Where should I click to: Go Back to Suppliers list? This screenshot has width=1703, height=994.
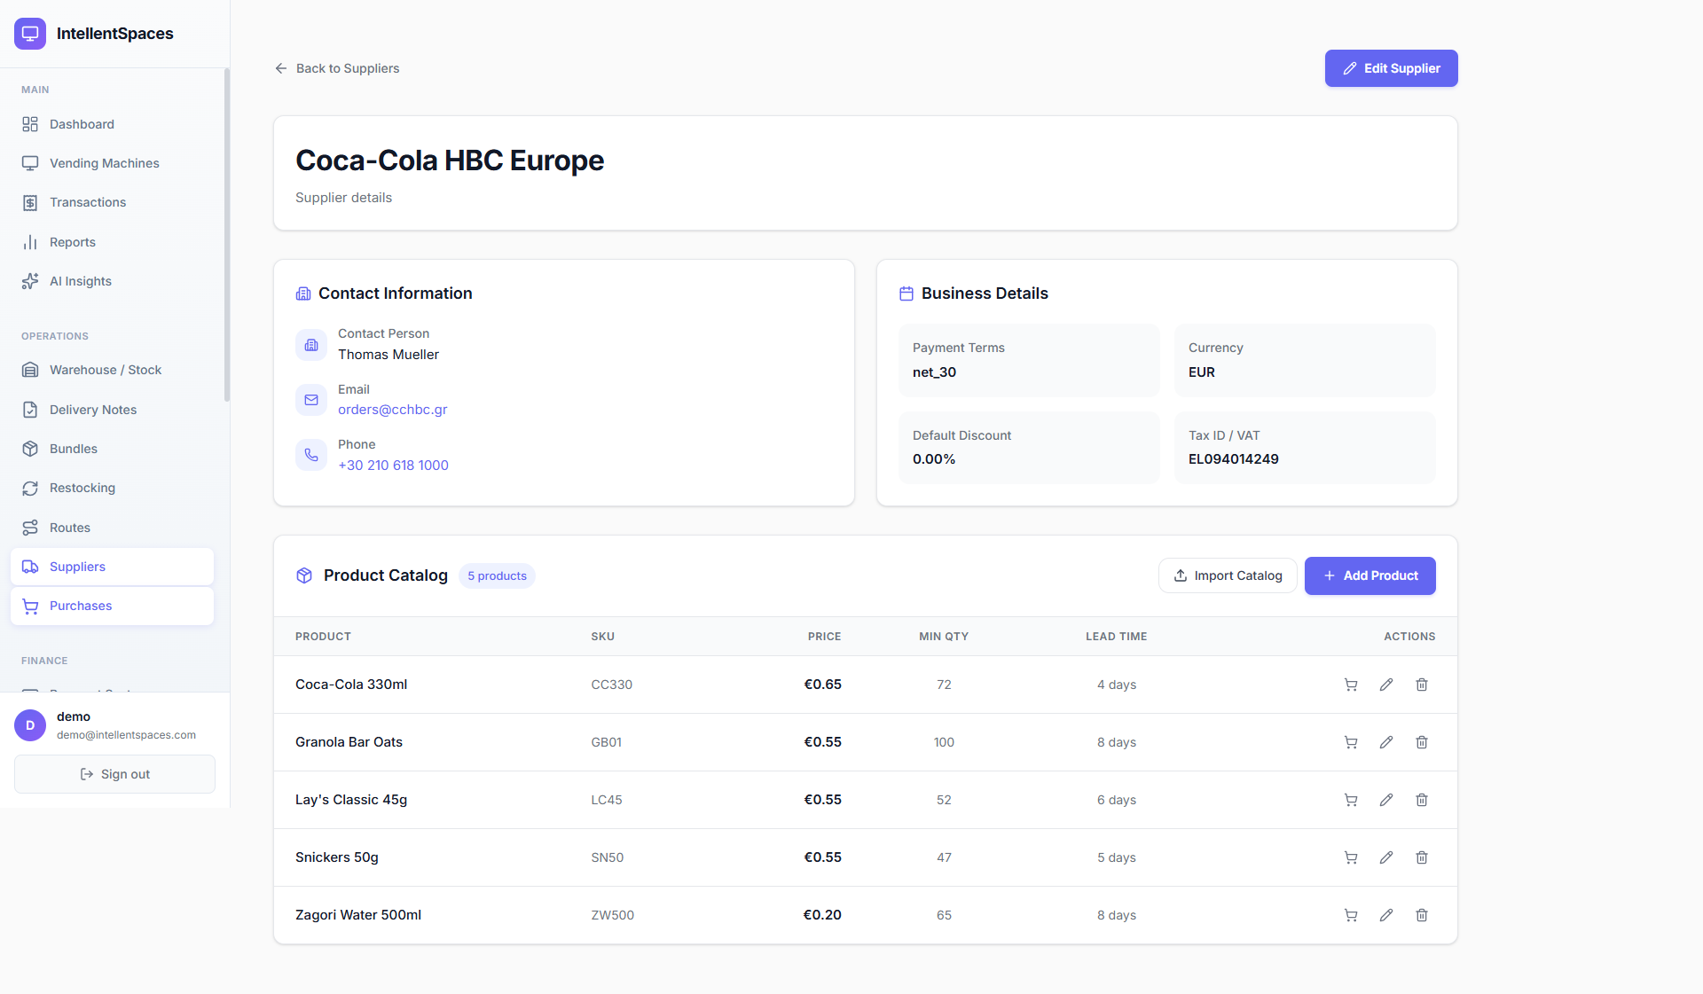point(337,68)
